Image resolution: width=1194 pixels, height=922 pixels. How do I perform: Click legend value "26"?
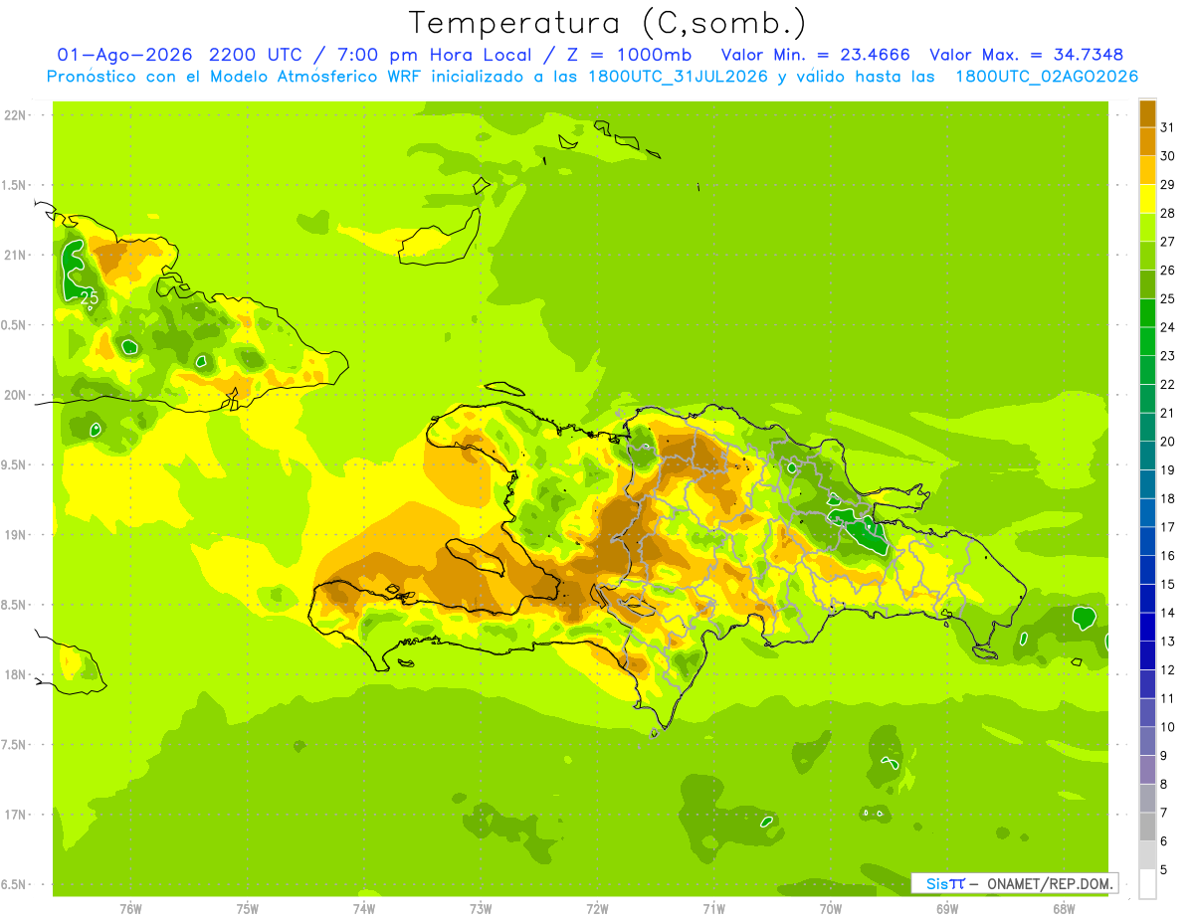pyautogui.click(x=1167, y=271)
